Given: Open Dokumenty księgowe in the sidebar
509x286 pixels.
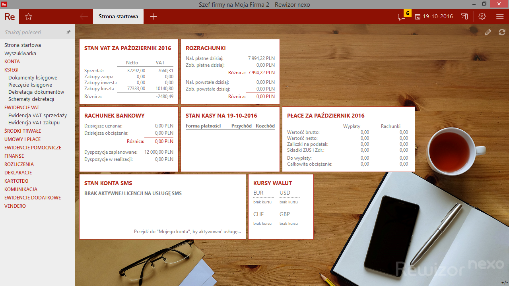Looking at the screenshot, I should pos(33,78).
